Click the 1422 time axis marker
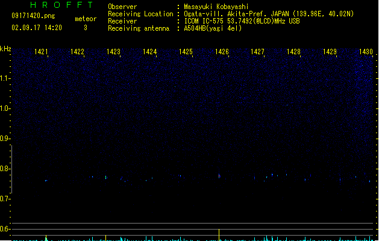Viewport: 379px width, 241px height. tap(77, 52)
